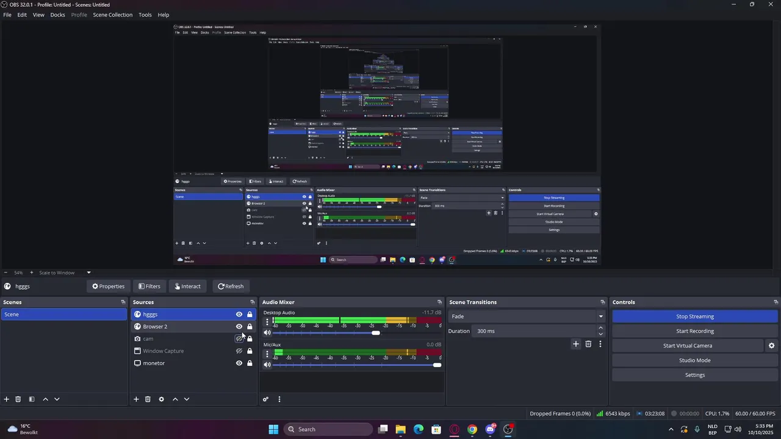
Task: Float the Scenes dock icon
Action: [123, 302]
